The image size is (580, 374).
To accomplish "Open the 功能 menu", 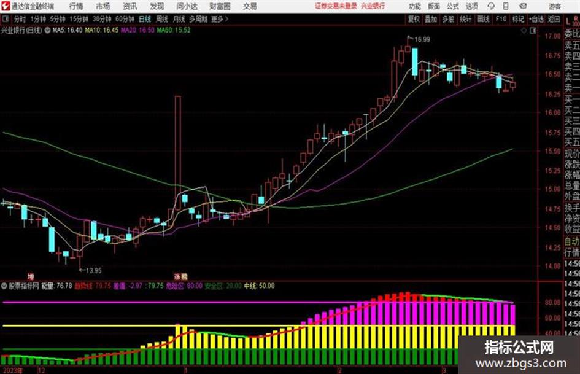I will 415,6.
